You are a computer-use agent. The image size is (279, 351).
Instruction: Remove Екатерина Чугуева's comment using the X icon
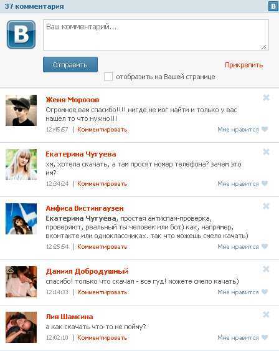click(266, 151)
